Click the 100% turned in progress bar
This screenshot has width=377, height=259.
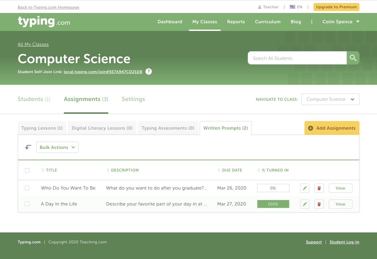pos(273,204)
